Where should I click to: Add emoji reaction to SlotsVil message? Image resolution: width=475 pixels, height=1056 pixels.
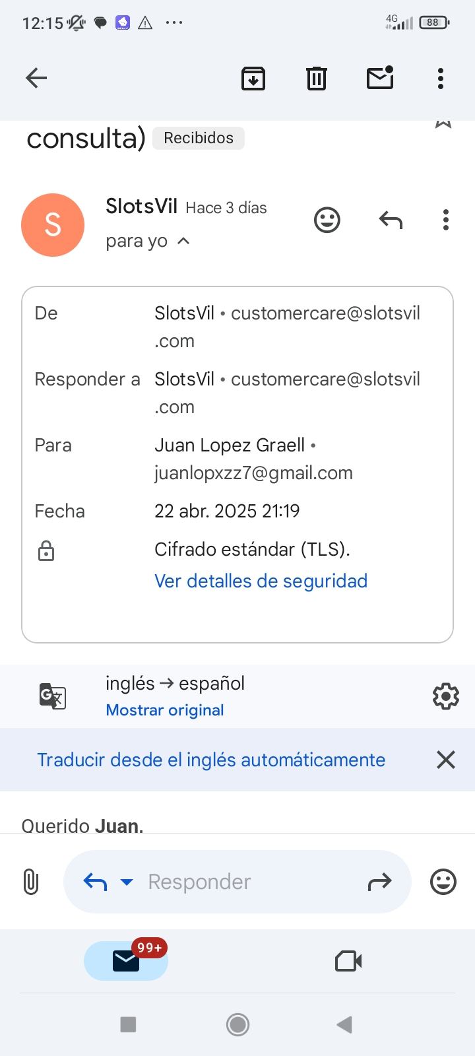pyautogui.click(x=327, y=220)
